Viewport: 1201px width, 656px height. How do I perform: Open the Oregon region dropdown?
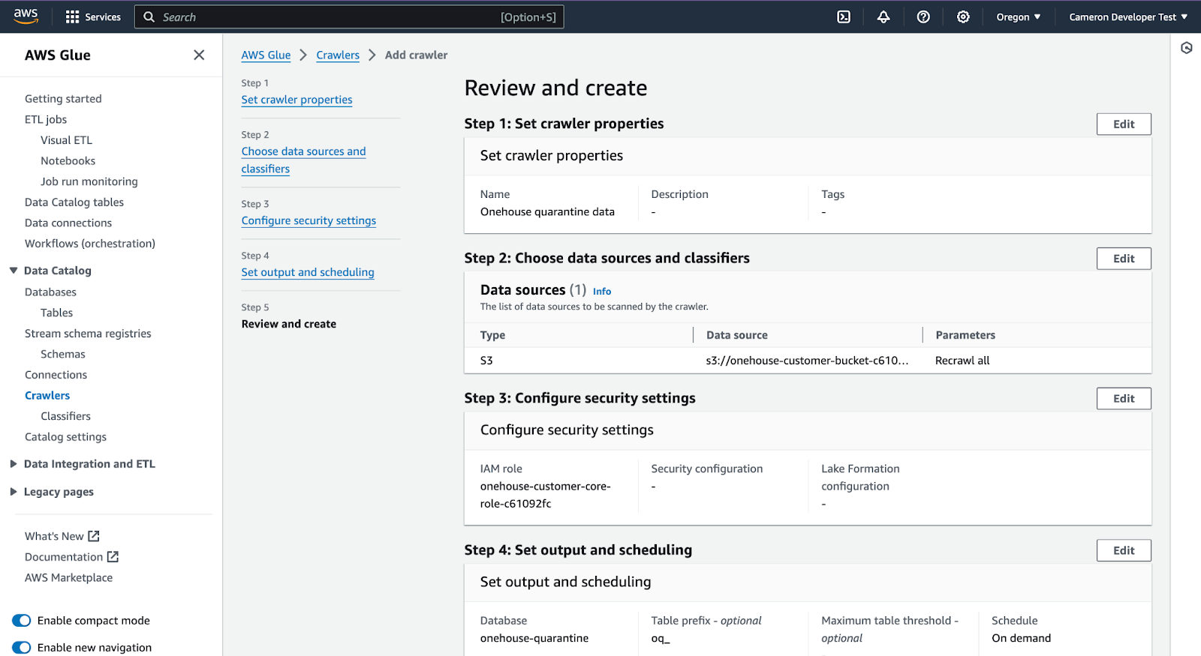1019,17
